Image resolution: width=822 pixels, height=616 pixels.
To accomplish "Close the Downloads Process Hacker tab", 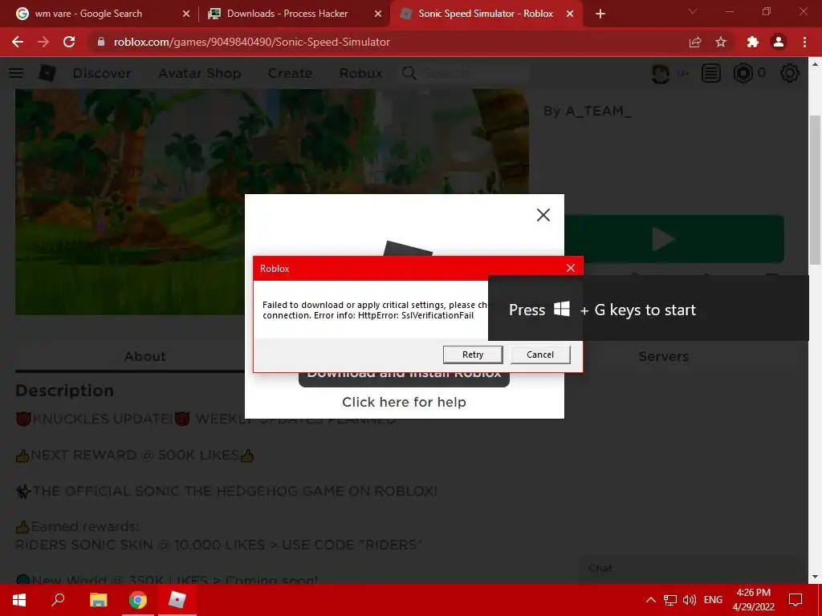I will point(378,14).
